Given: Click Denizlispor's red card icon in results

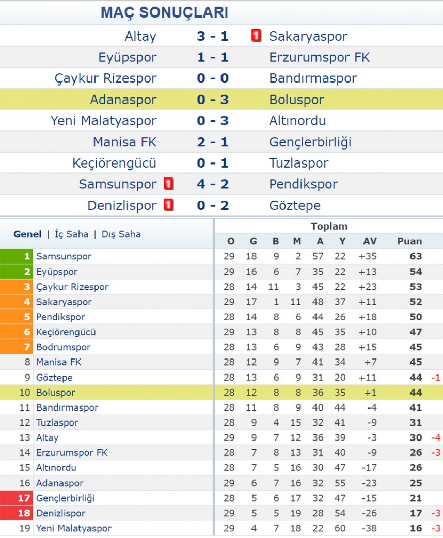Looking at the screenshot, I should pos(169,205).
